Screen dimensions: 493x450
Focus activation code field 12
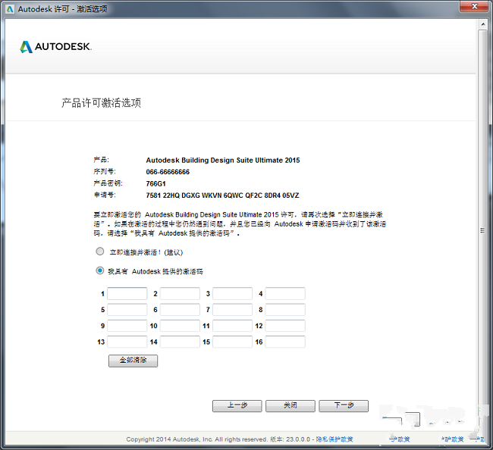click(285, 326)
